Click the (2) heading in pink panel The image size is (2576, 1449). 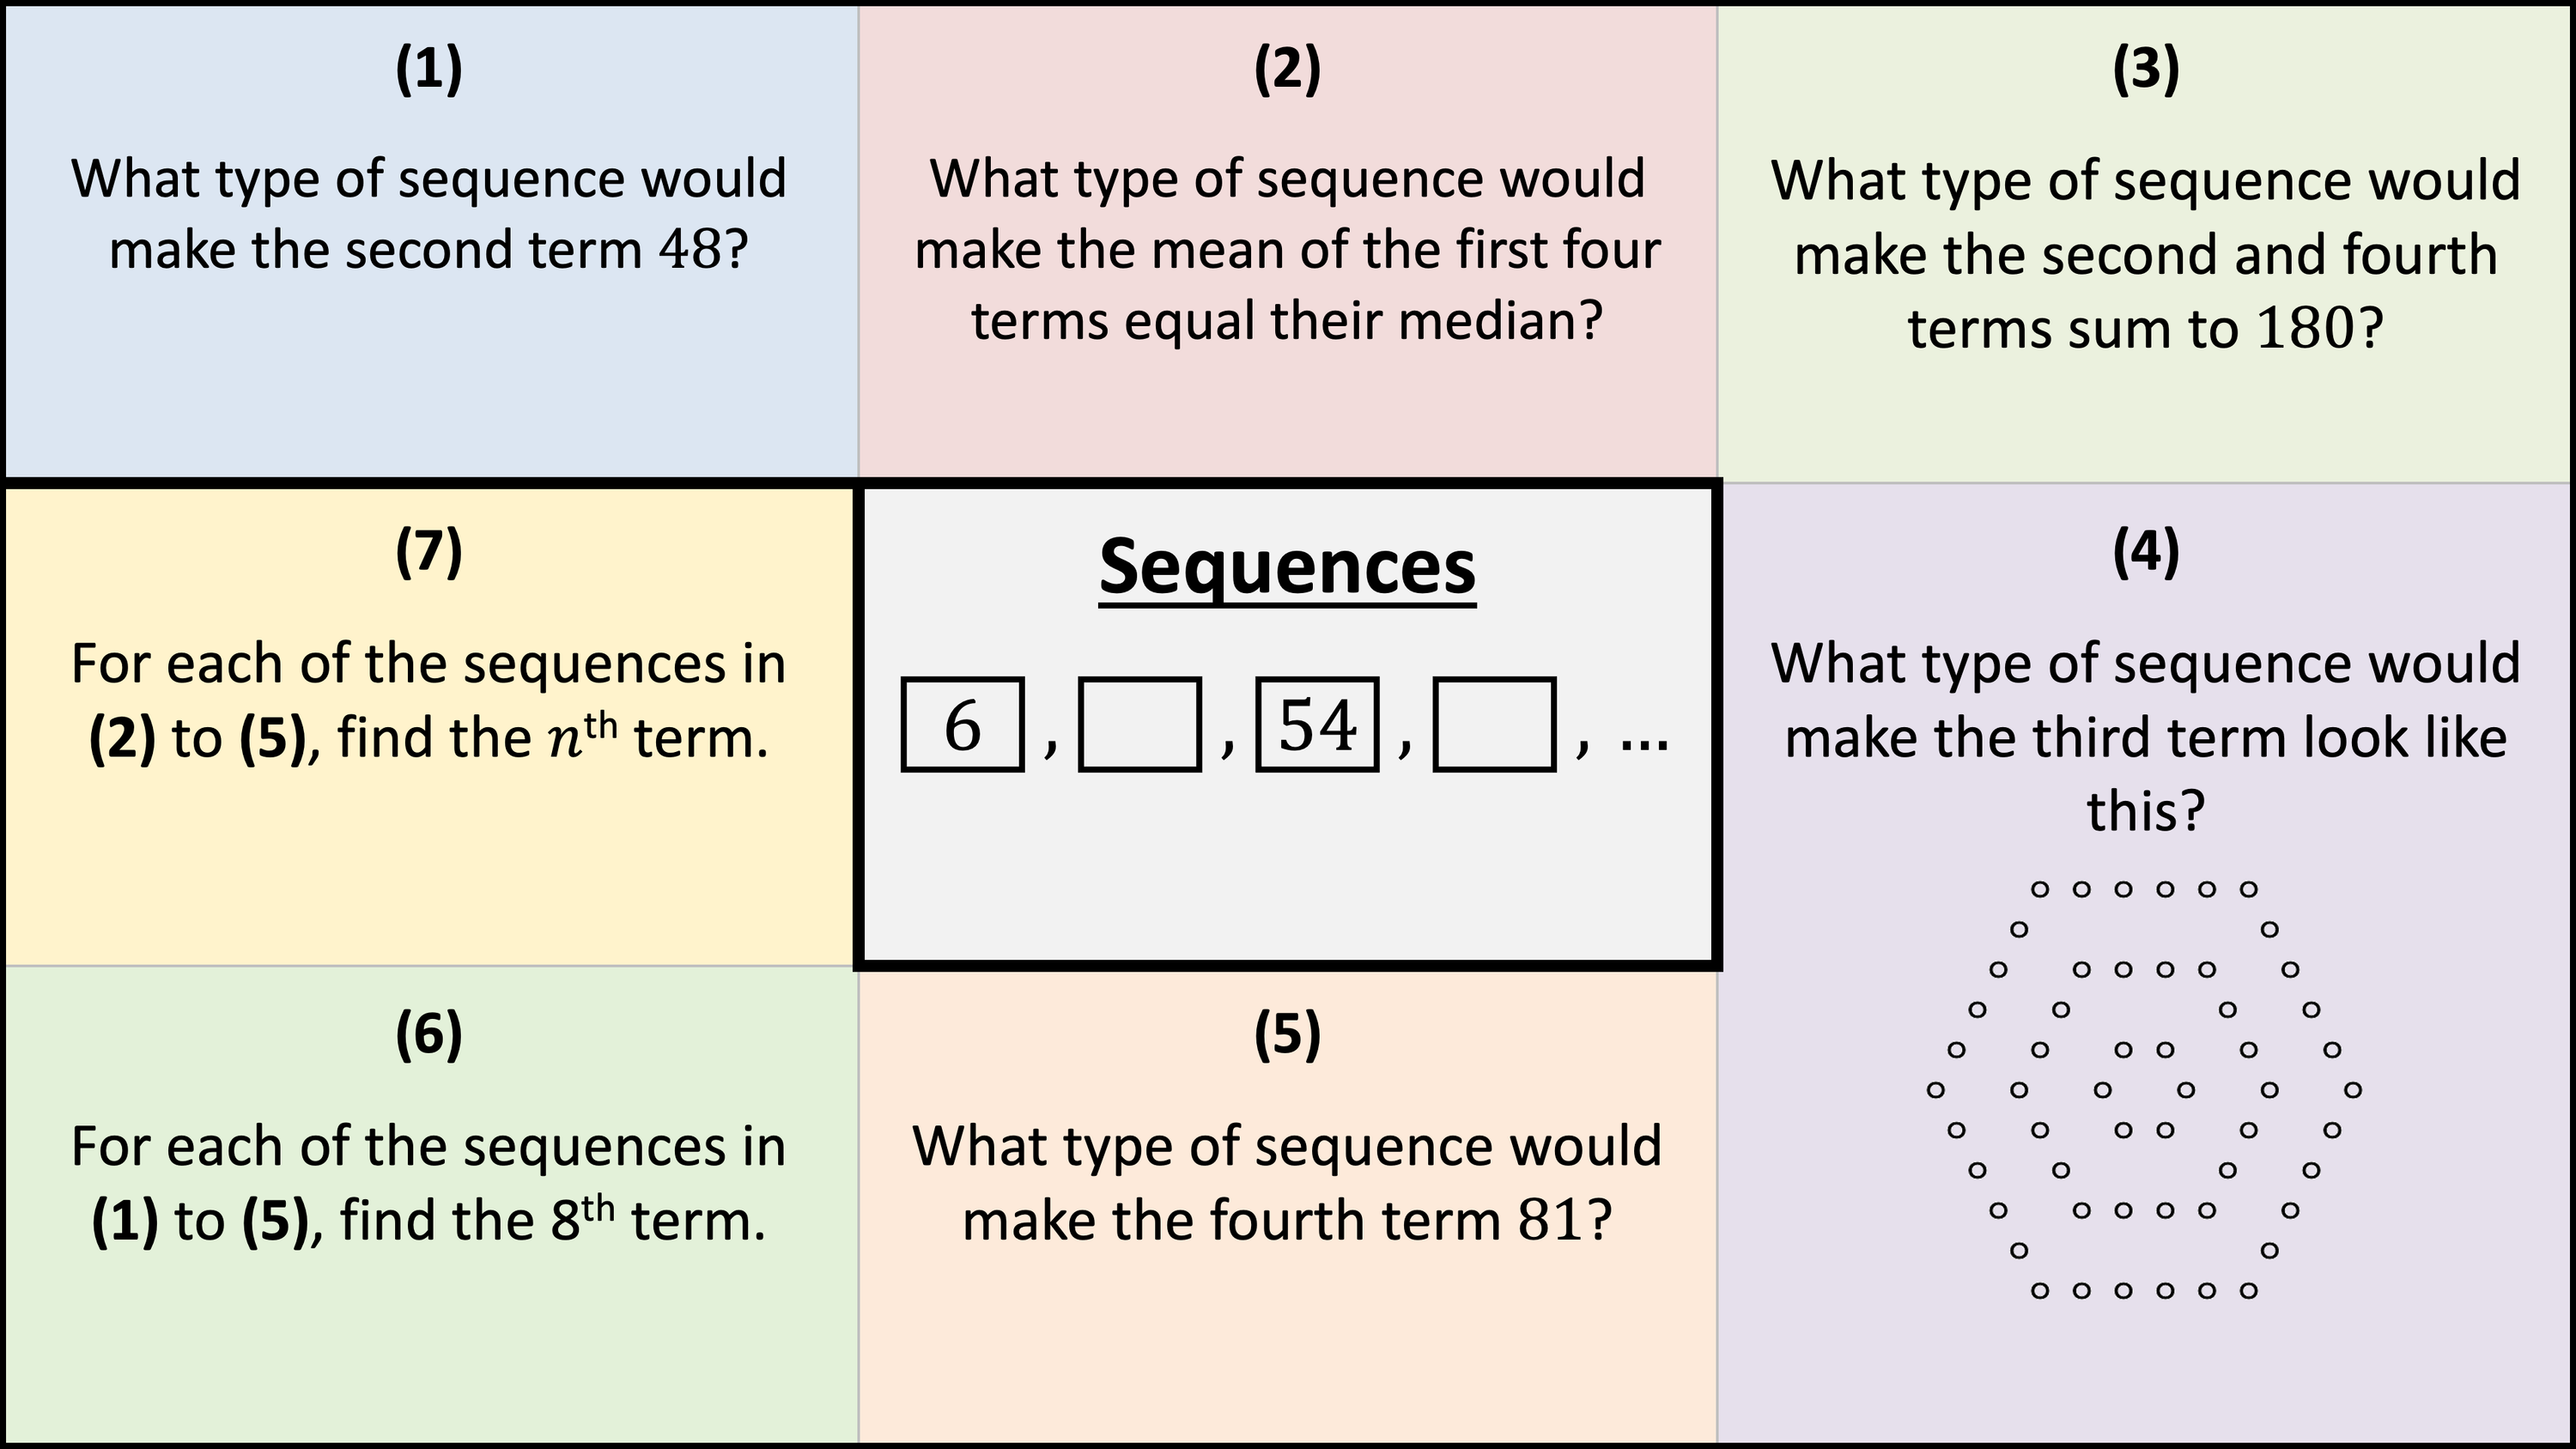coord(1287,70)
